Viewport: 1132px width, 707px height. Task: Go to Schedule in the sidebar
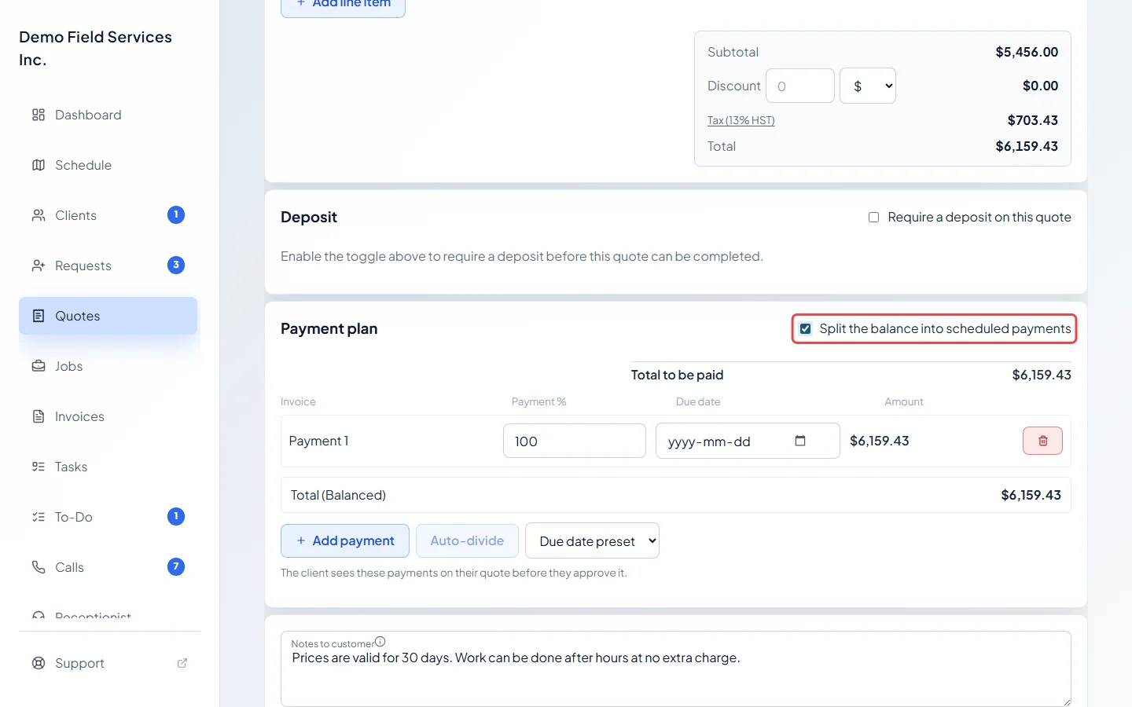click(x=108, y=165)
